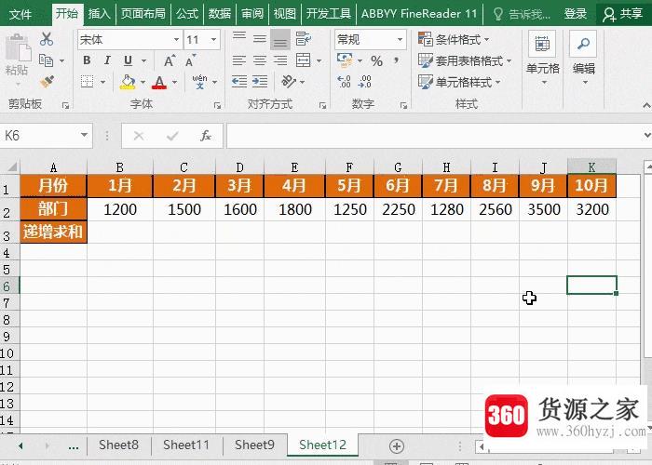This screenshot has width=652, height=465.
Task: Click 告诉我 tell me search box
Action: 523,14
